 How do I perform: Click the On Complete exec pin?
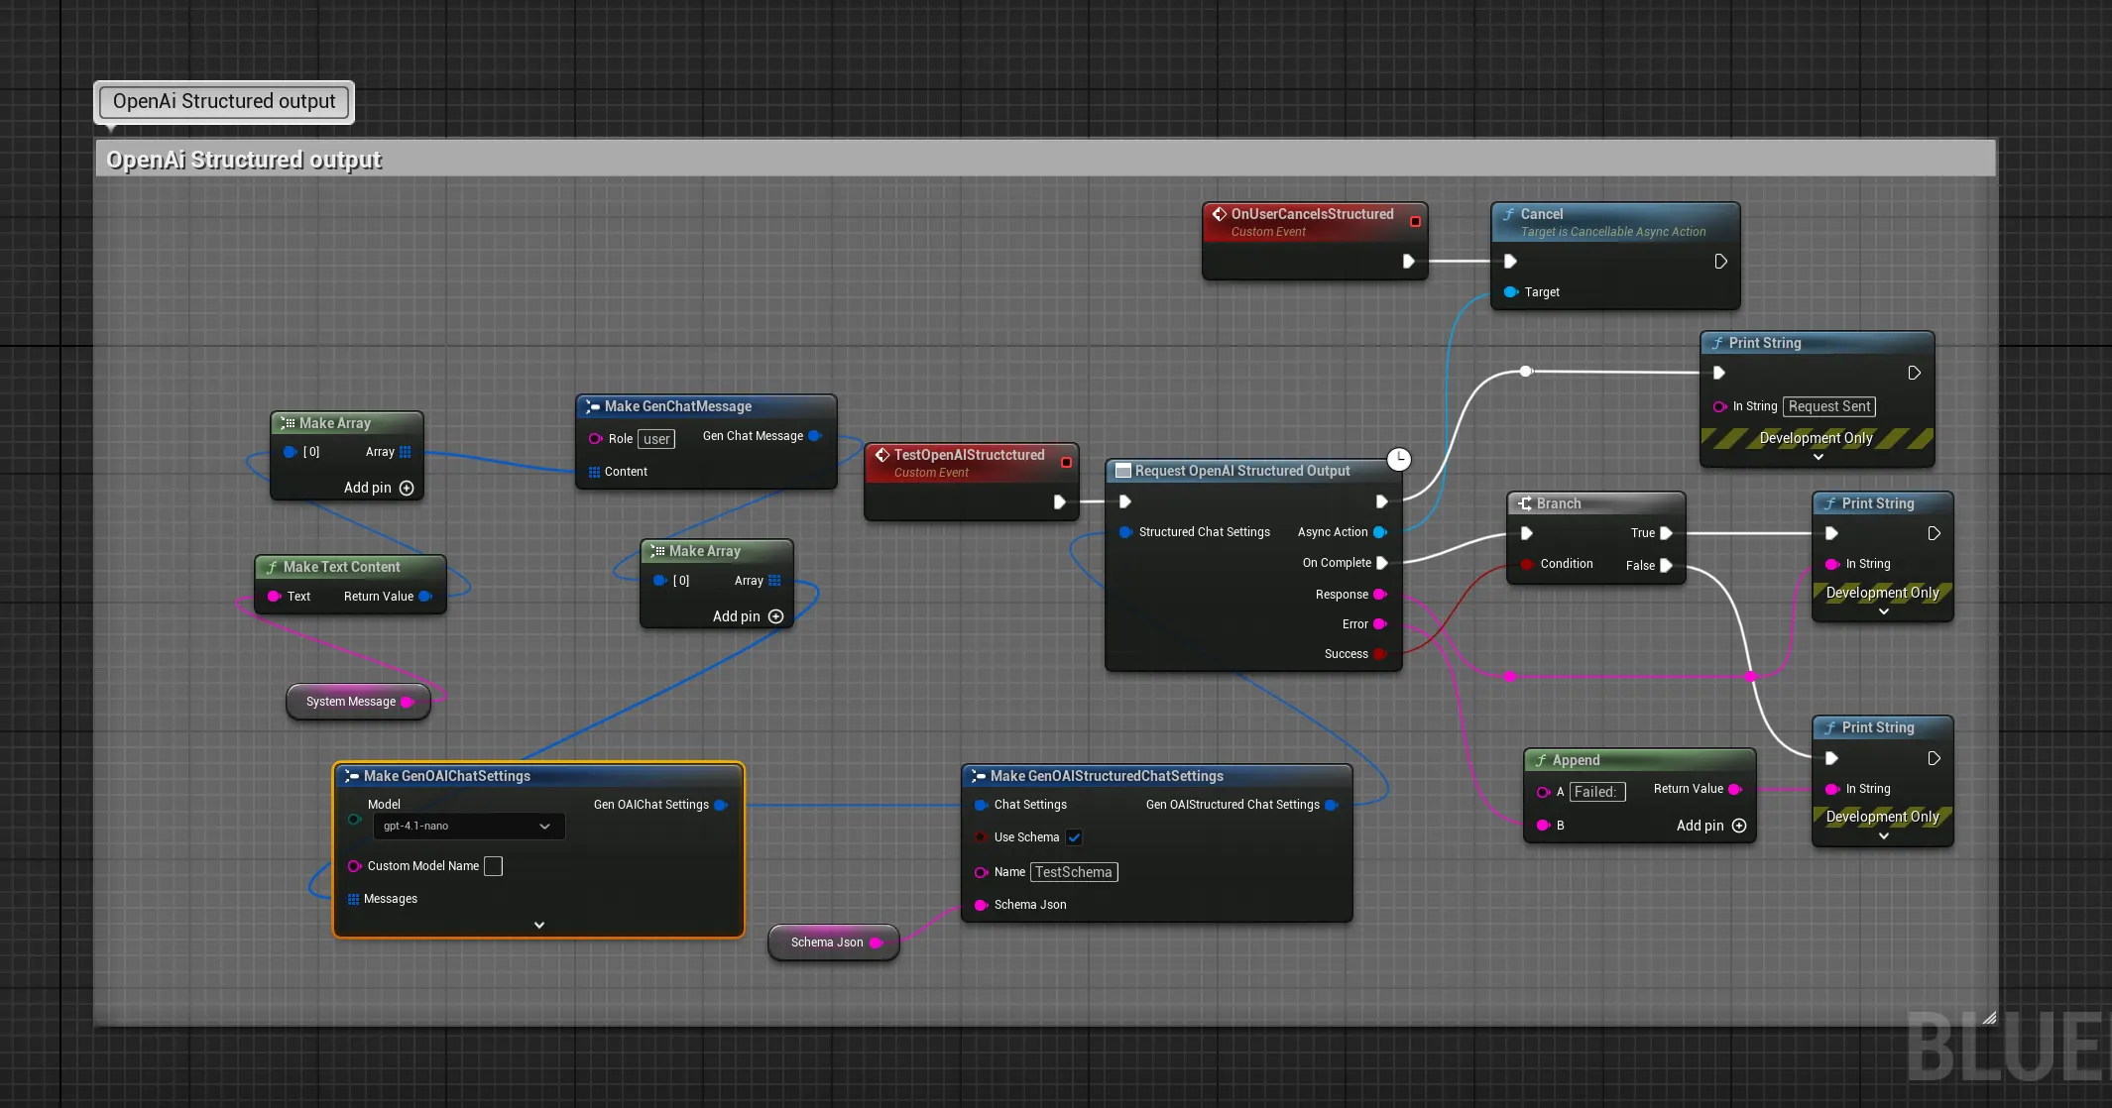point(1381,563)
